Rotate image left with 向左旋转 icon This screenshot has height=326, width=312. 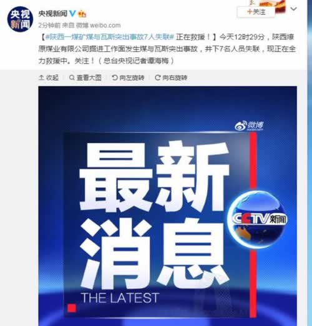[115, 77]
